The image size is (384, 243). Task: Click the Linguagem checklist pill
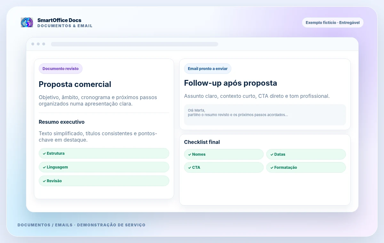[104, 167]
